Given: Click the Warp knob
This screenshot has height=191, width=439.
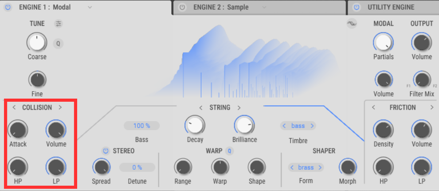Looking at the screenshot, I should pyautogui.click(x=220, y=167).
